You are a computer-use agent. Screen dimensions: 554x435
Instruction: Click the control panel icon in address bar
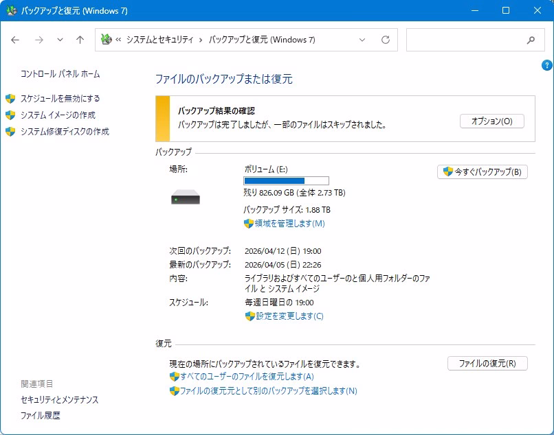106,40
